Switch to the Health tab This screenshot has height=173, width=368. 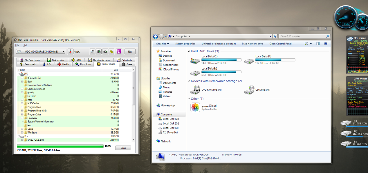[x=63, y=64]
